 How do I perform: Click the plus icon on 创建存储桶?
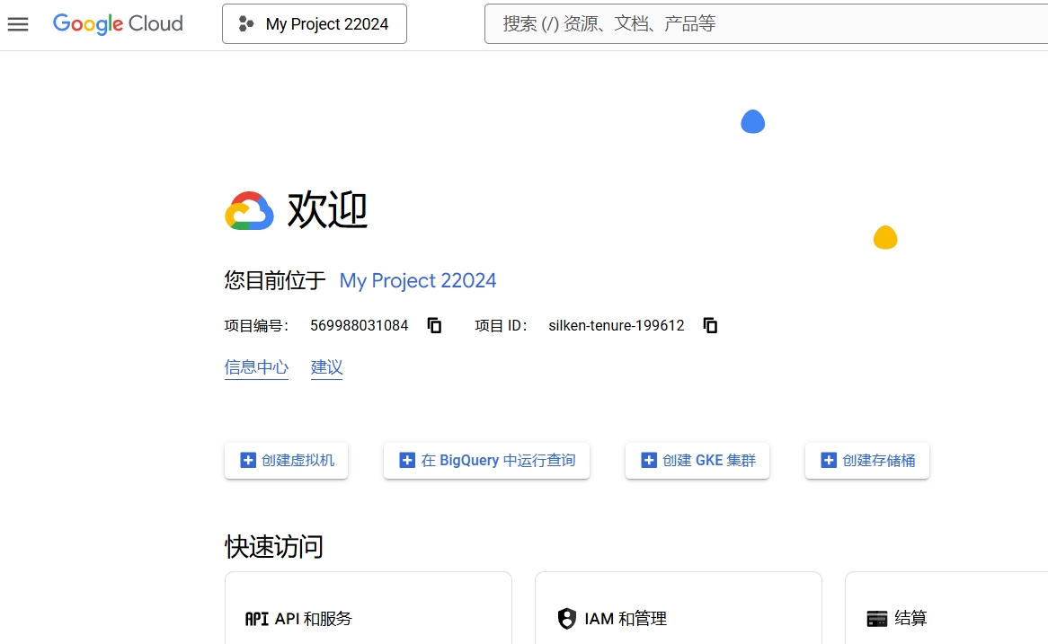[x=829, y=461]
